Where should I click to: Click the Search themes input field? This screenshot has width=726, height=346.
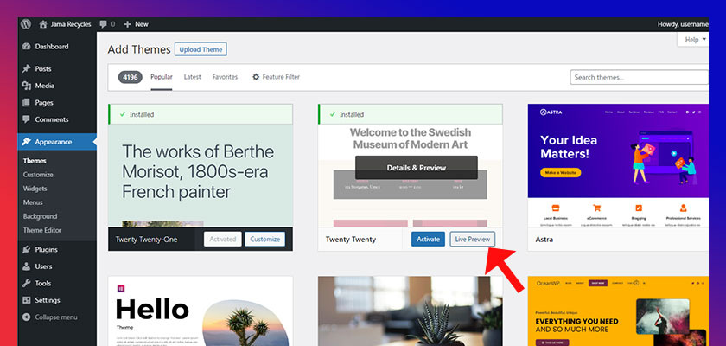(640, 77)
